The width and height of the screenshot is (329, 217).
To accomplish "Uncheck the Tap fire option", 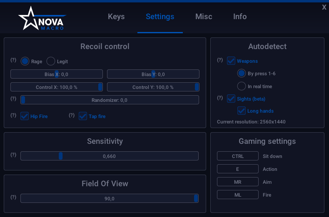I will (x=83, y=116).
